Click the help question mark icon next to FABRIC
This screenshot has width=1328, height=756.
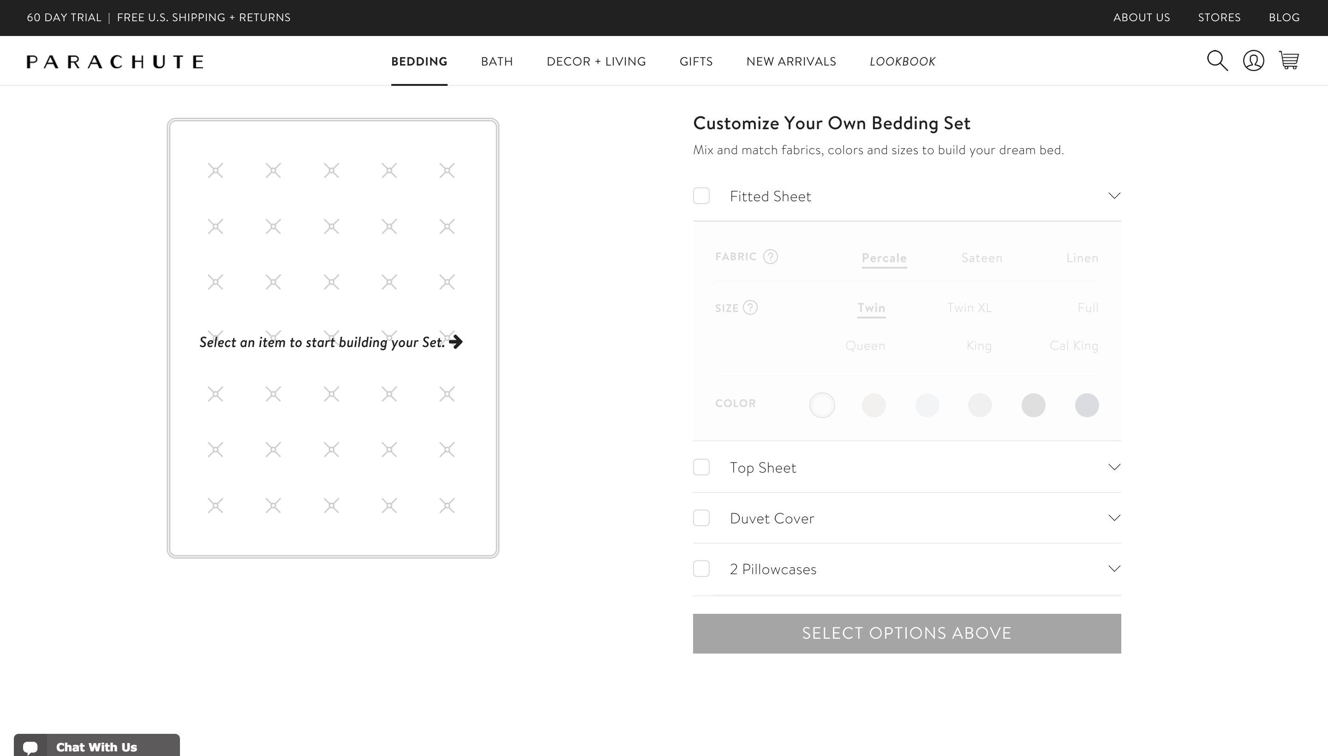pos(771,256)
